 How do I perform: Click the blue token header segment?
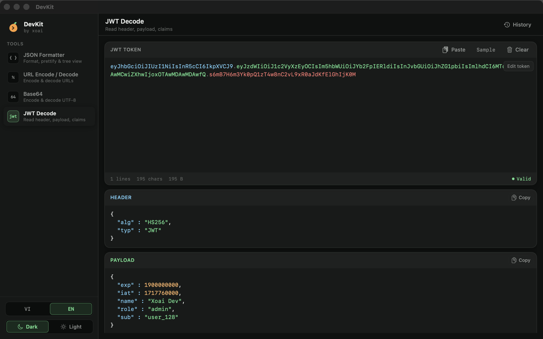tap(172, 66)
